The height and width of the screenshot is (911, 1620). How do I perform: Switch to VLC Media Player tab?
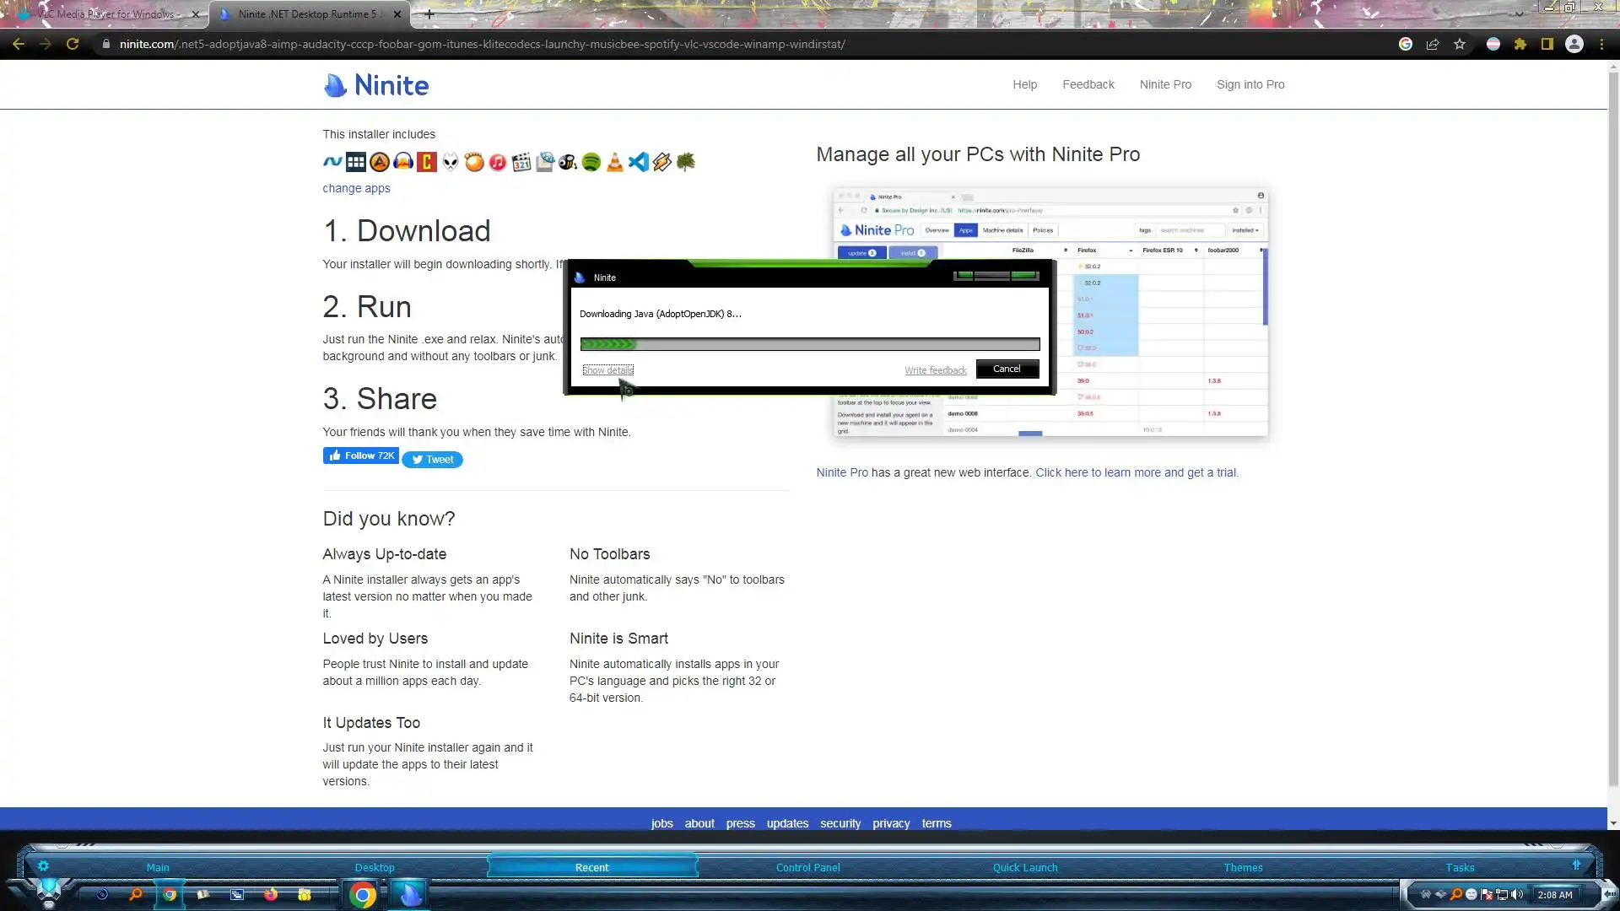tap(105, 13)
